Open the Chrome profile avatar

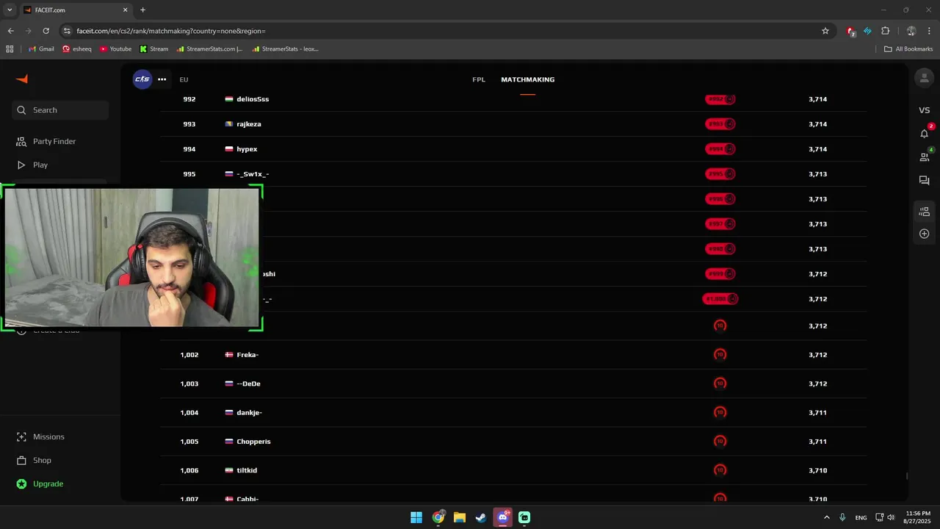[911, 31]
